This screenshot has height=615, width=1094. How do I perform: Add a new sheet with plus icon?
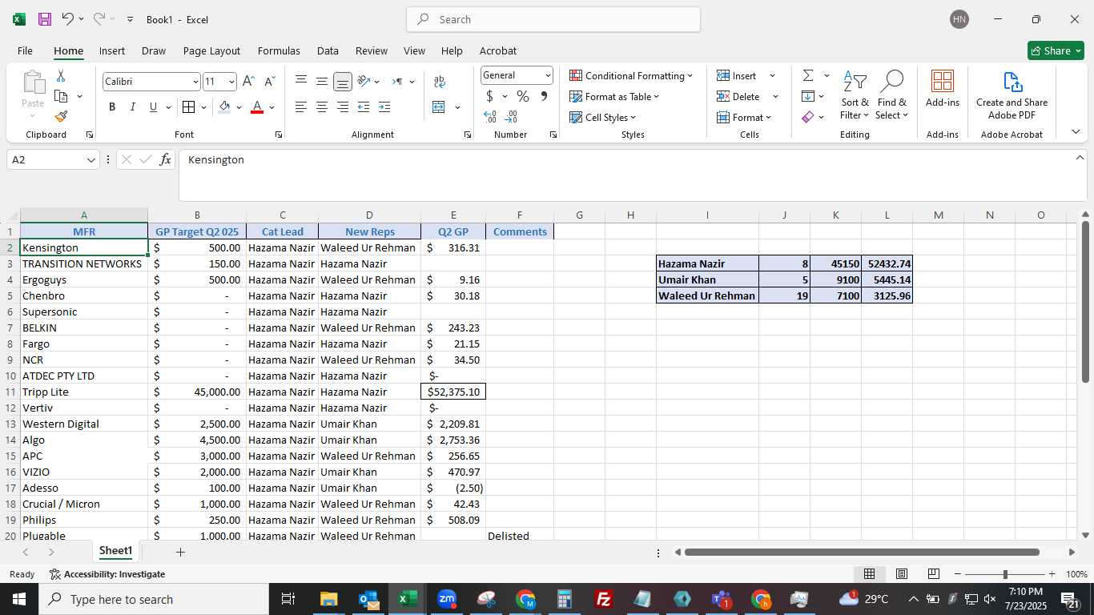point(180,552)
